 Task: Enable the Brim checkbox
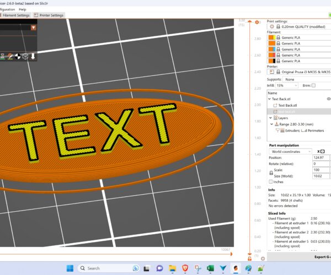click(x=313, y=86)
